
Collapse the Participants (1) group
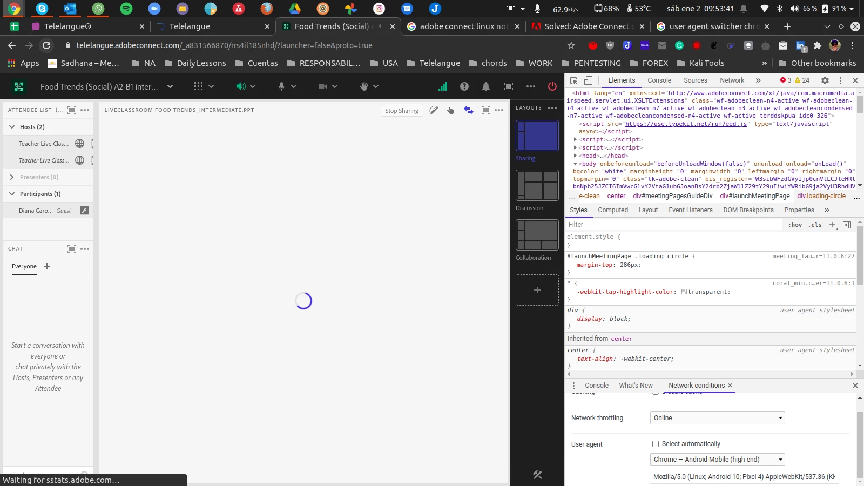[12, 194]
